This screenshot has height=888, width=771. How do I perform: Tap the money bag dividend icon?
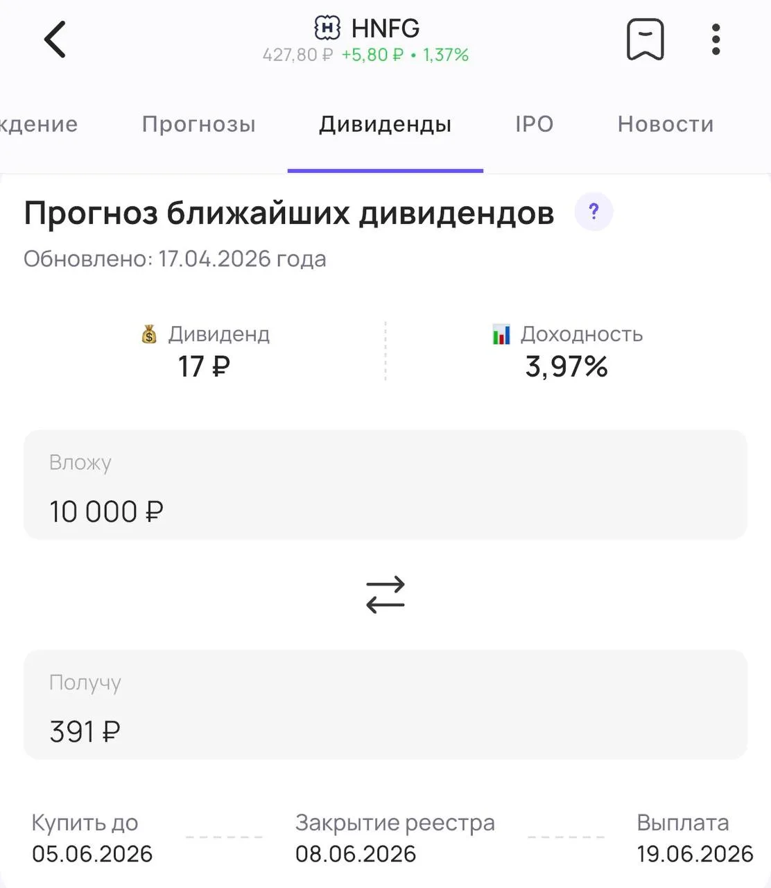149,334
